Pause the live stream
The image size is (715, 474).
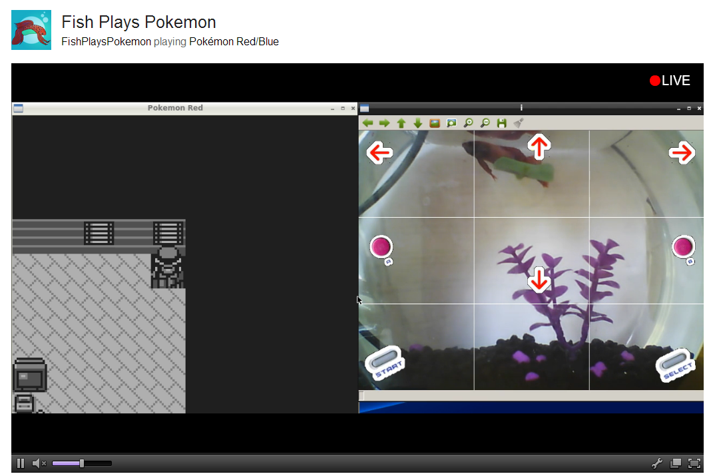pyautogui.click(x=21, y=463)
